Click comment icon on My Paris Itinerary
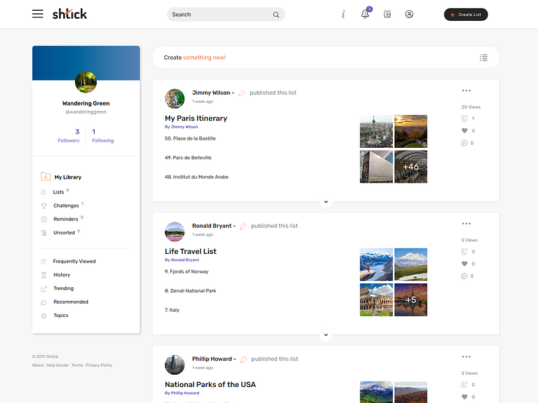This screenshot has width=538, height=403. (465, 143)
